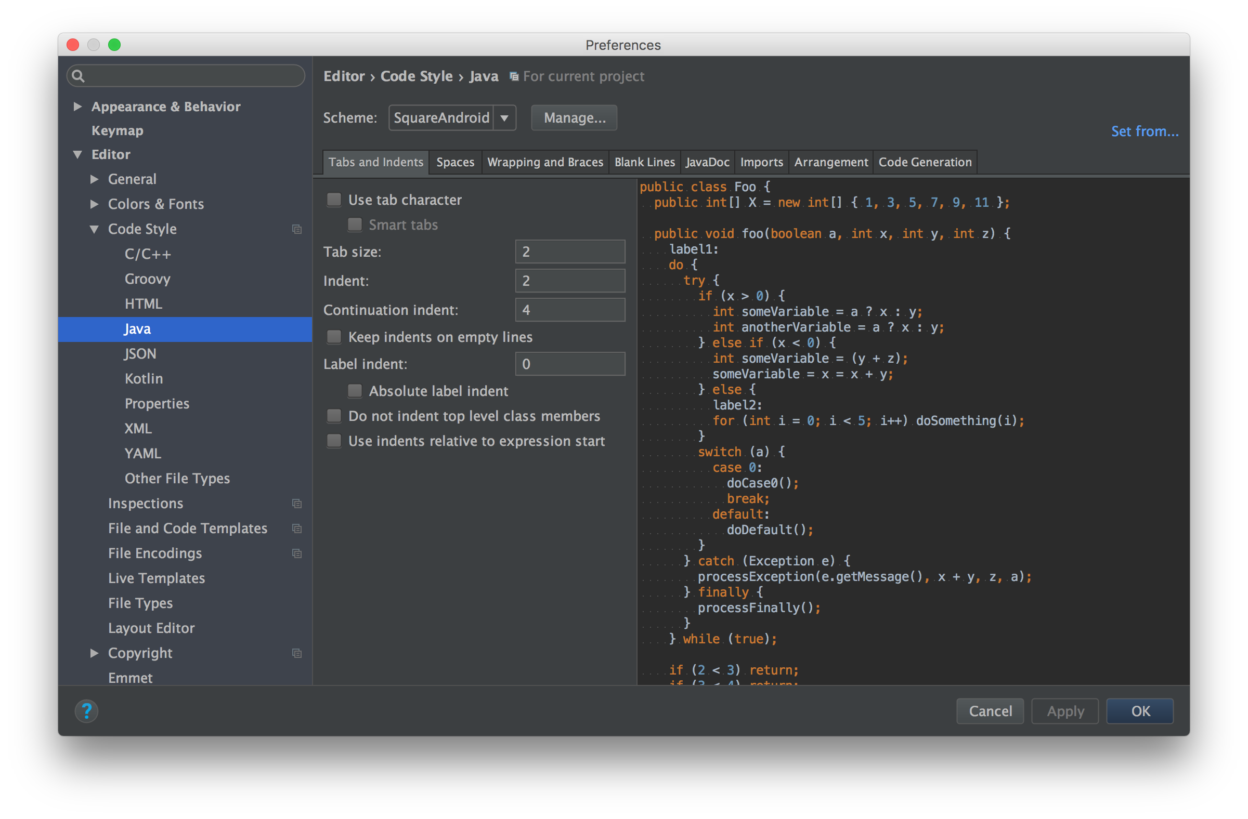This screenshot has width=1248, height=819.
Task: Confirm with the OK button
Action: (1140, 711)
